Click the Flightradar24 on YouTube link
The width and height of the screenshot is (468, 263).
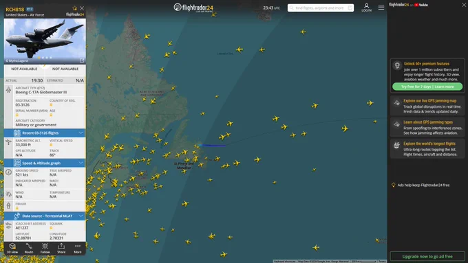(x=408, y=5)
